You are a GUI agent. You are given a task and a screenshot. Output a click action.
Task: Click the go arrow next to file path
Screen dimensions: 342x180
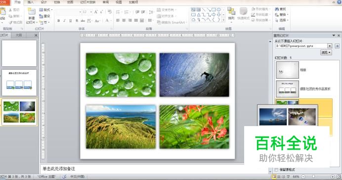(x=337, y=46)
